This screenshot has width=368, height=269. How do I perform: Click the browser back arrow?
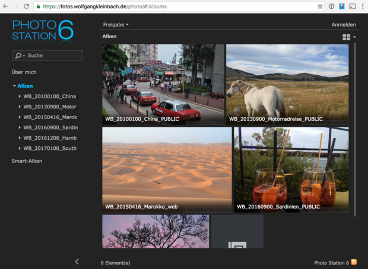[x=5, y=6]
